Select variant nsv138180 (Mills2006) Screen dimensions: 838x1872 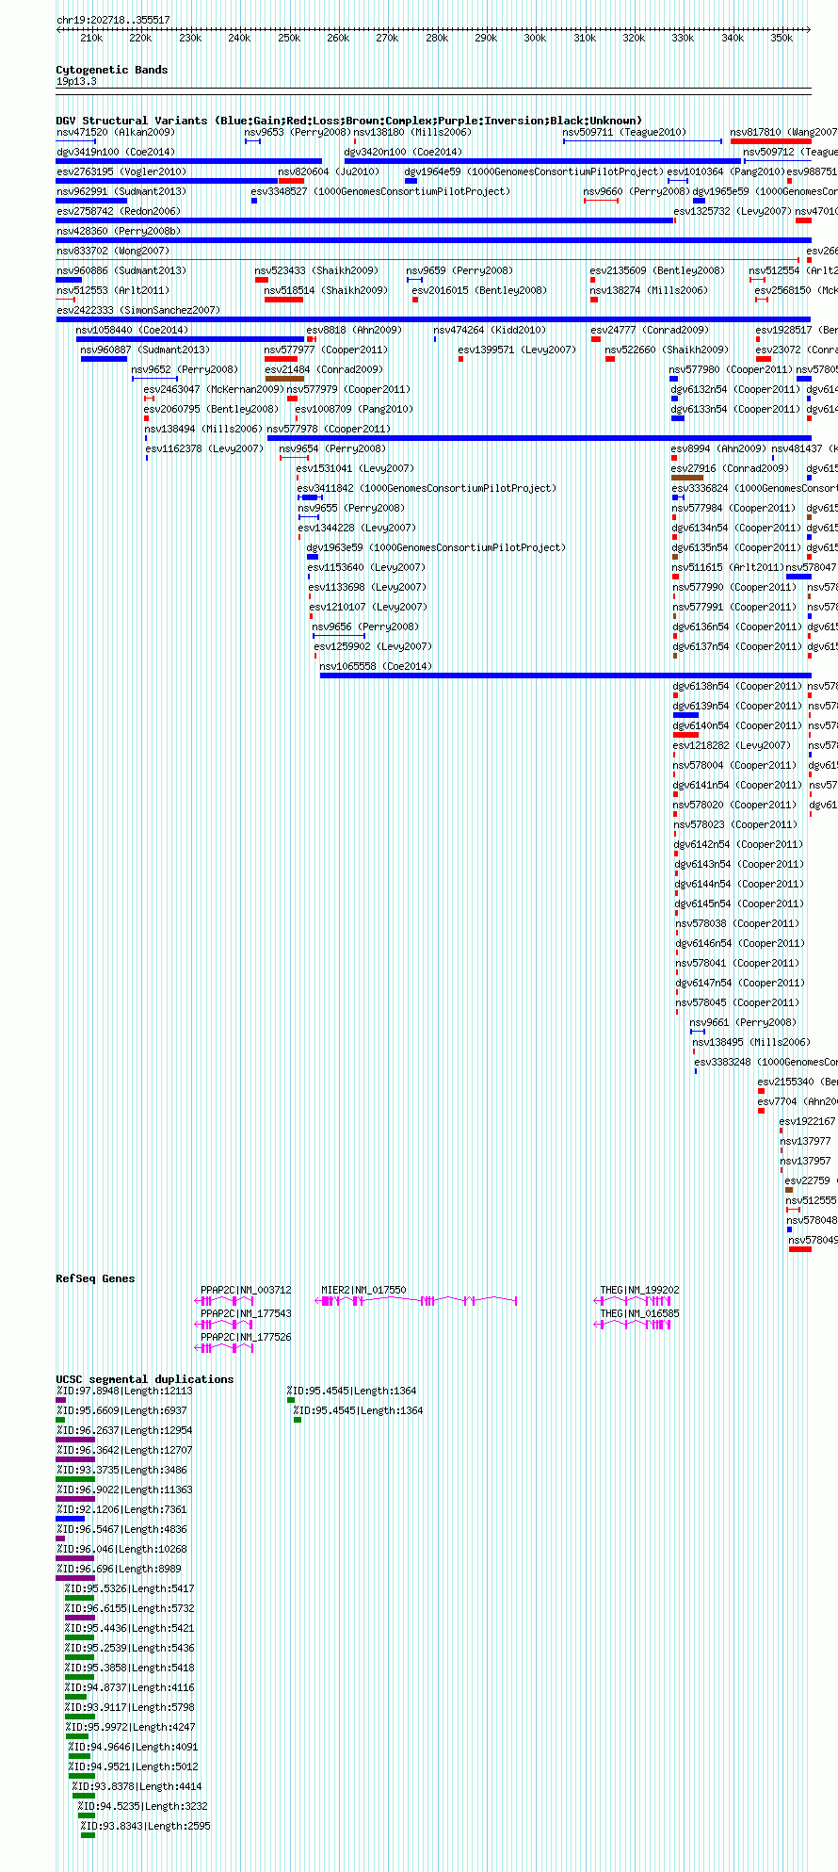pos(412,132)
